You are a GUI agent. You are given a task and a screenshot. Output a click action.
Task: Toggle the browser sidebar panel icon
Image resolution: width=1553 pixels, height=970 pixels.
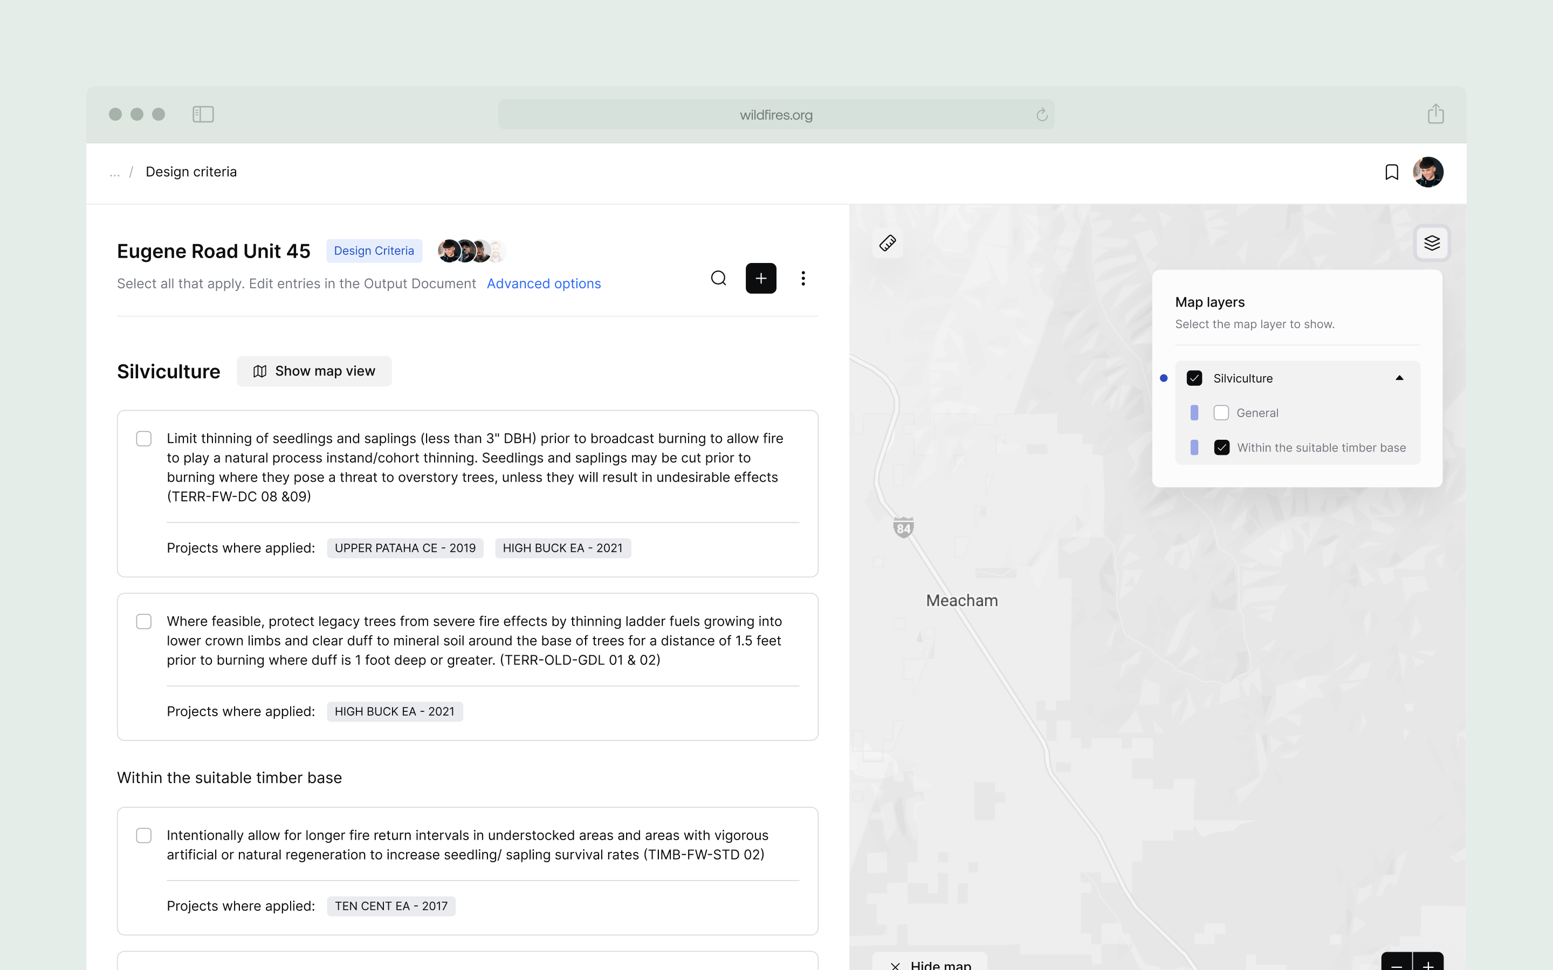point(203,114)
